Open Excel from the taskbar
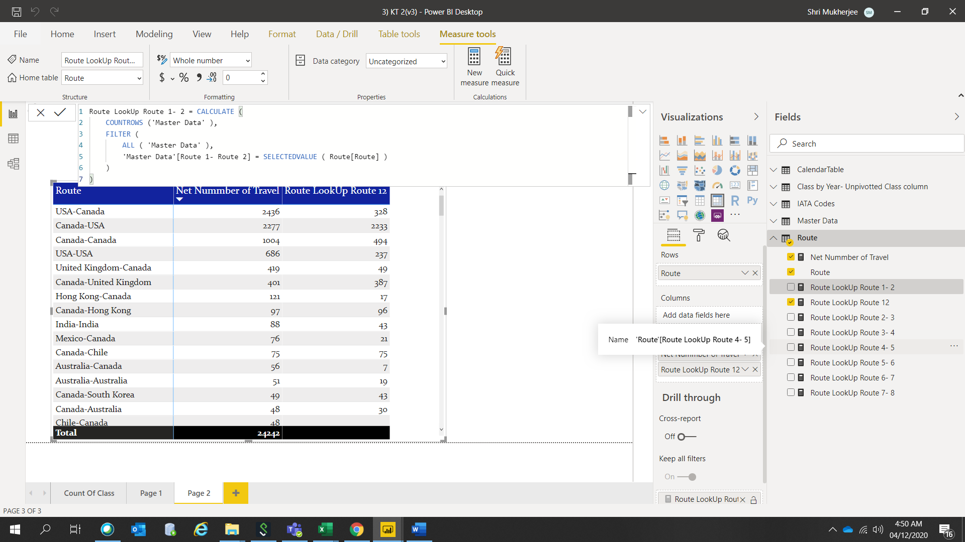 click(x=325, y=529)
